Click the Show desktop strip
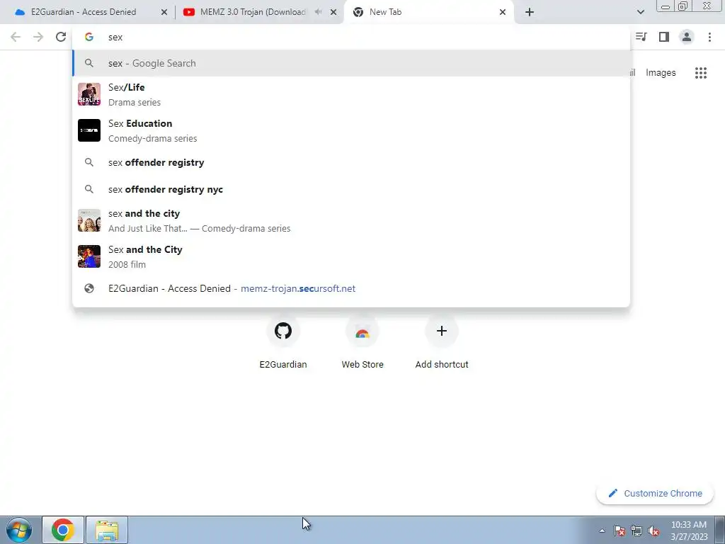 tap(719, 530)
